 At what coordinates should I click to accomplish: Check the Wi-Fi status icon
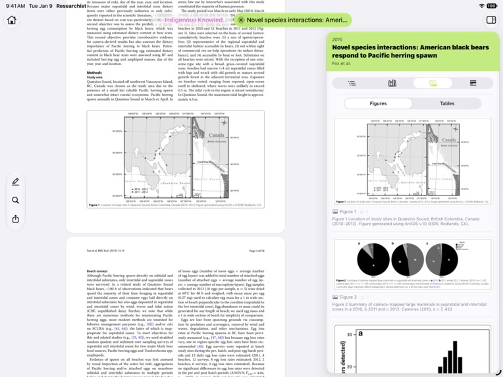pyautogui.click(x=481, y=6)
